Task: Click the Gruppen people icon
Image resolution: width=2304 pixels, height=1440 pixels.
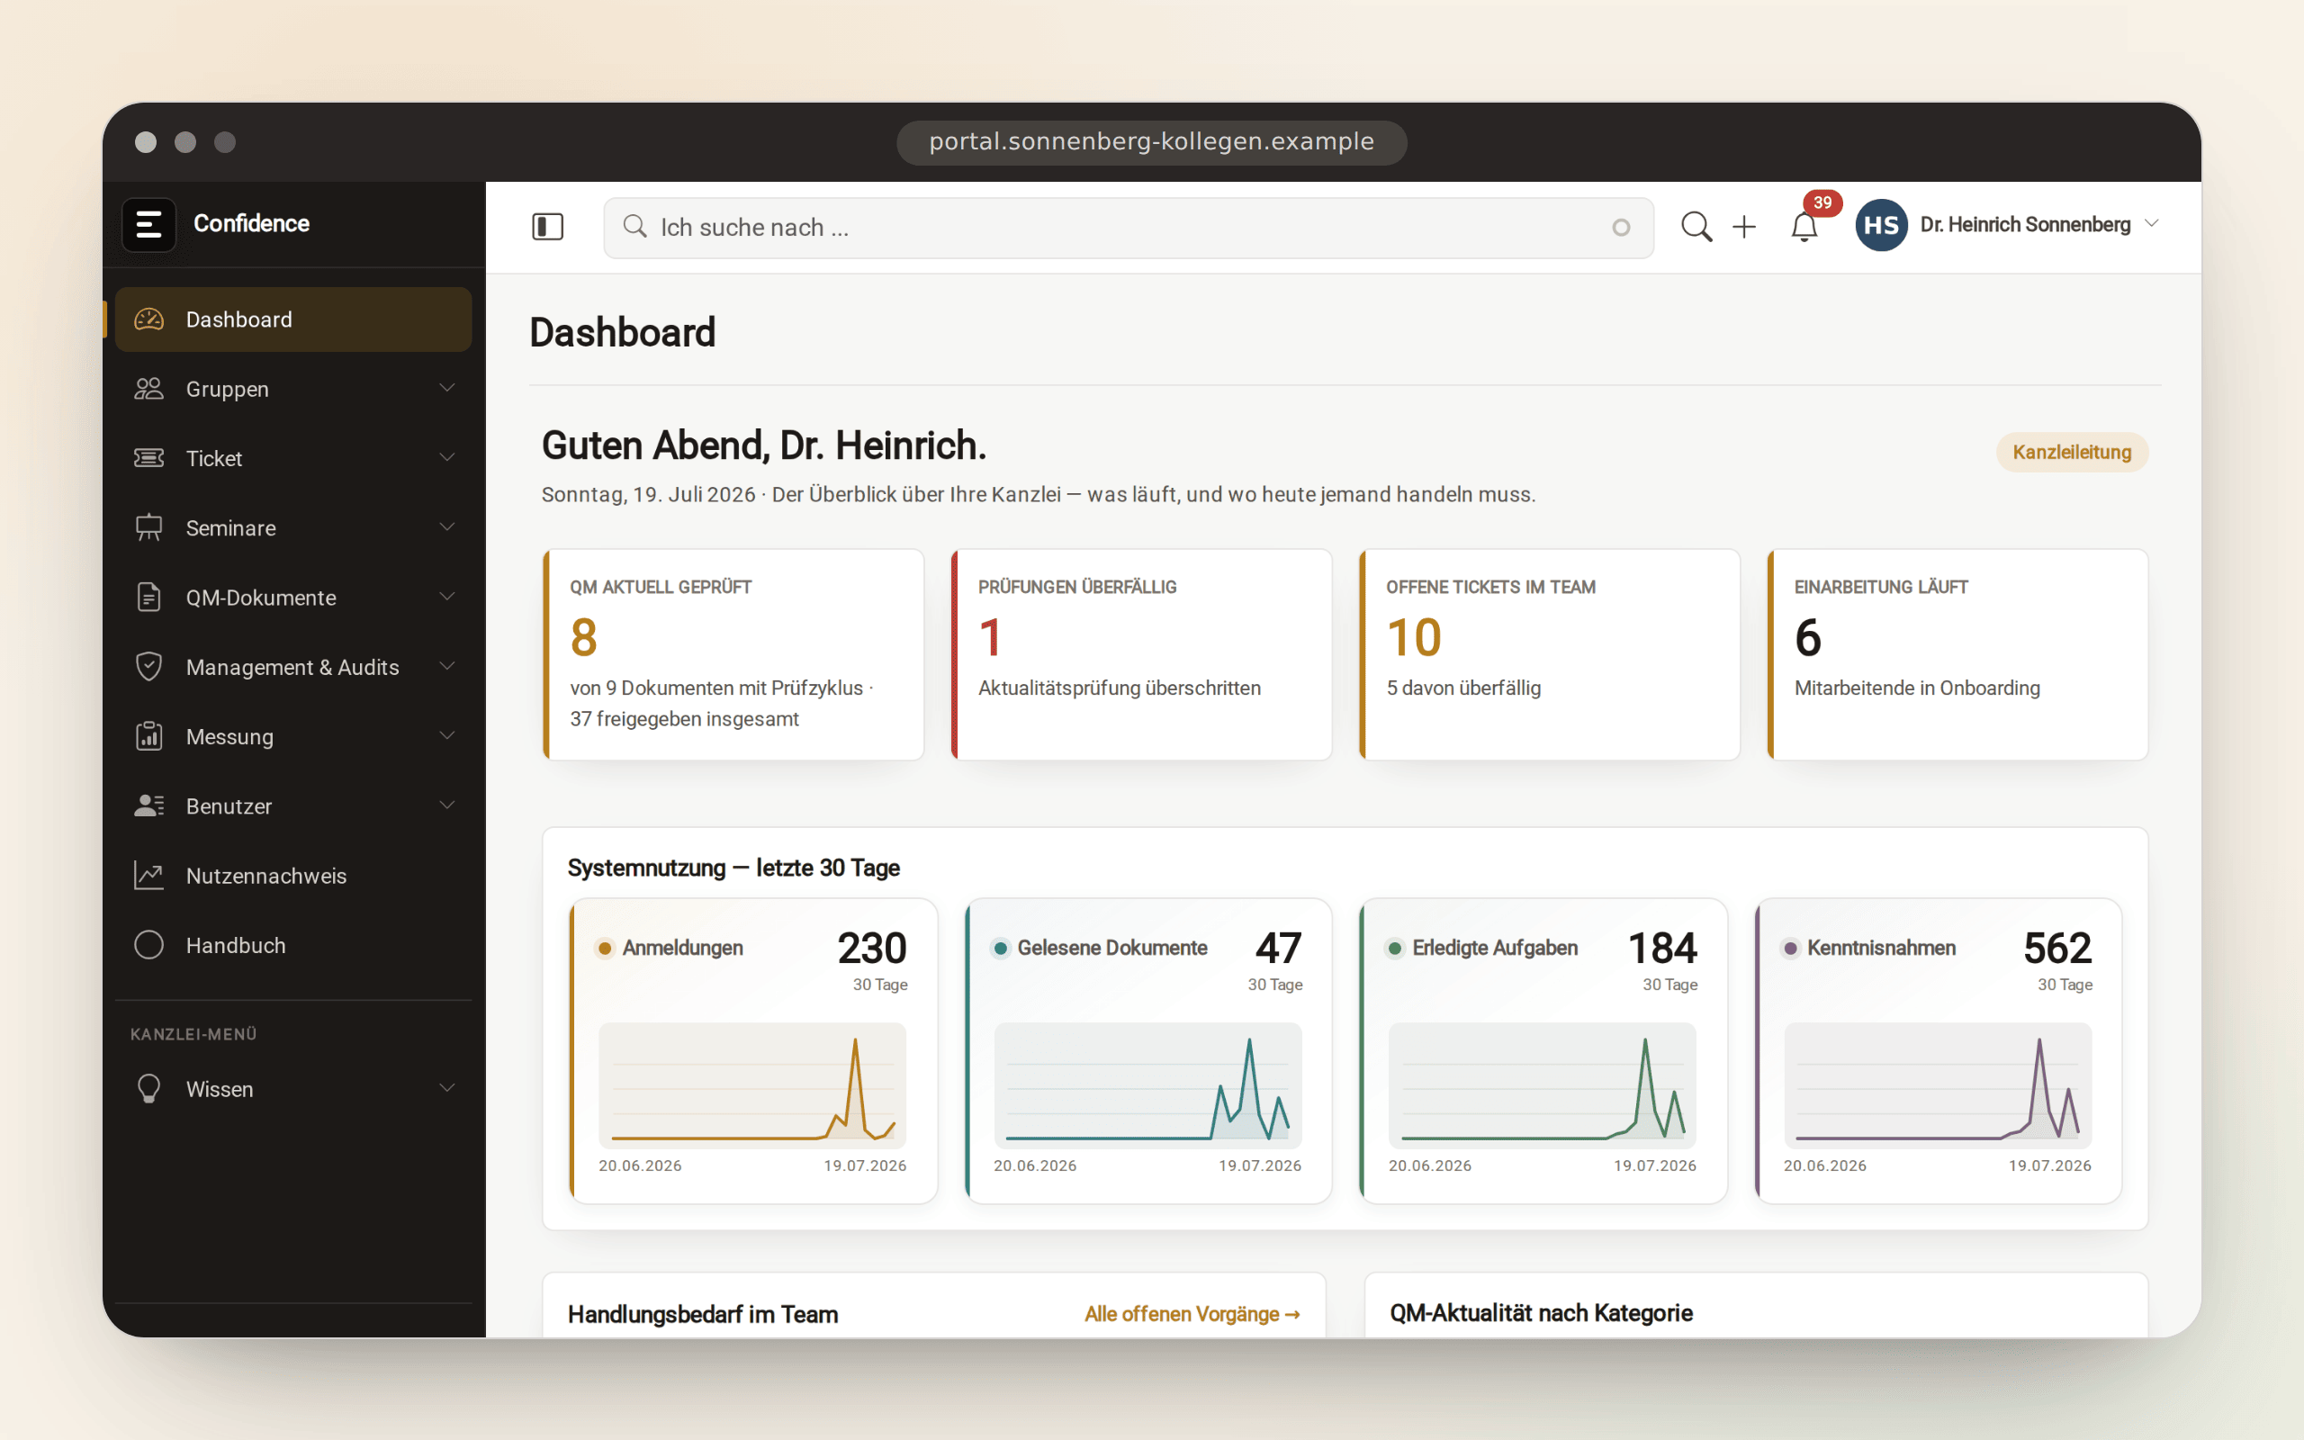Action: coord(149,389)
